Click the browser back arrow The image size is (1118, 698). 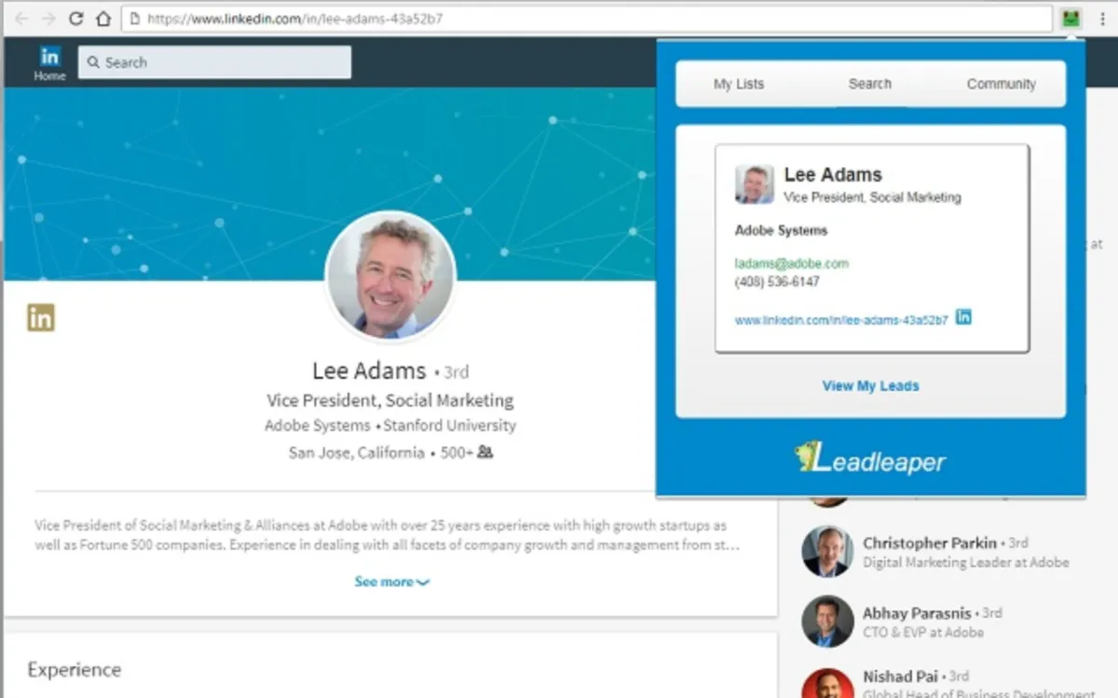click(x=20, y=19)
